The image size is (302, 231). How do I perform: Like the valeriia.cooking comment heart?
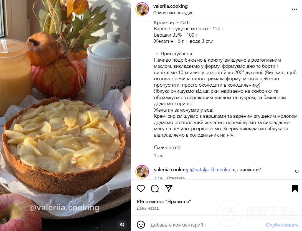(x=297, y=171)
